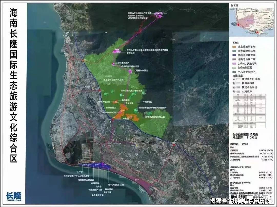This screenshot has width=277, height=207.
Task: Select the 自驾游线路 legend label
Action: click(x=248, y=83)
